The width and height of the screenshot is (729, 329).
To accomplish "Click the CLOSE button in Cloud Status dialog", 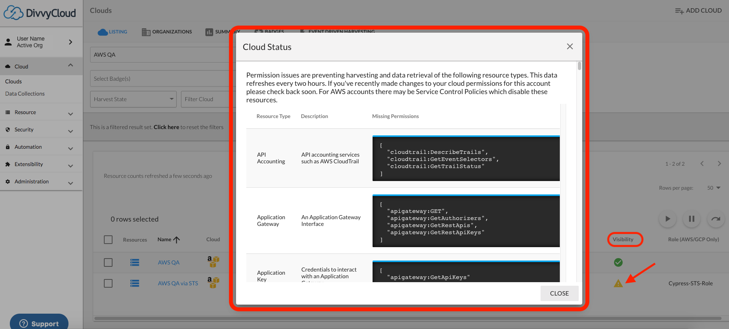I will click(x=559, y=293).
